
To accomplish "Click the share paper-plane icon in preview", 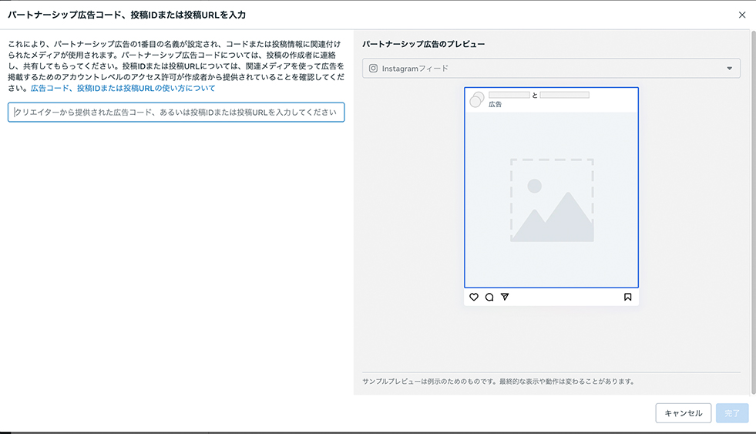I will coord(505,297).
